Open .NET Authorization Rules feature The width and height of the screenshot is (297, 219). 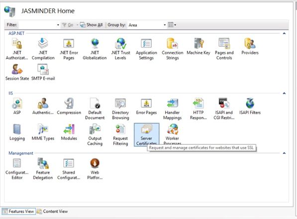click(17, 49)
